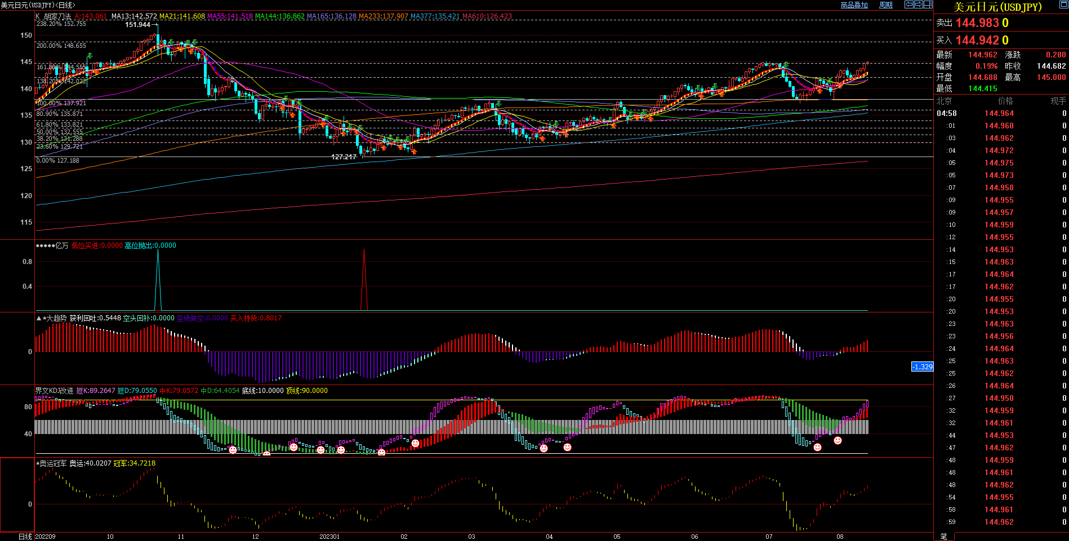Click the last smiley signal on KDJ
Screen dimensions: 1069x541
click(x=838, y=441)
